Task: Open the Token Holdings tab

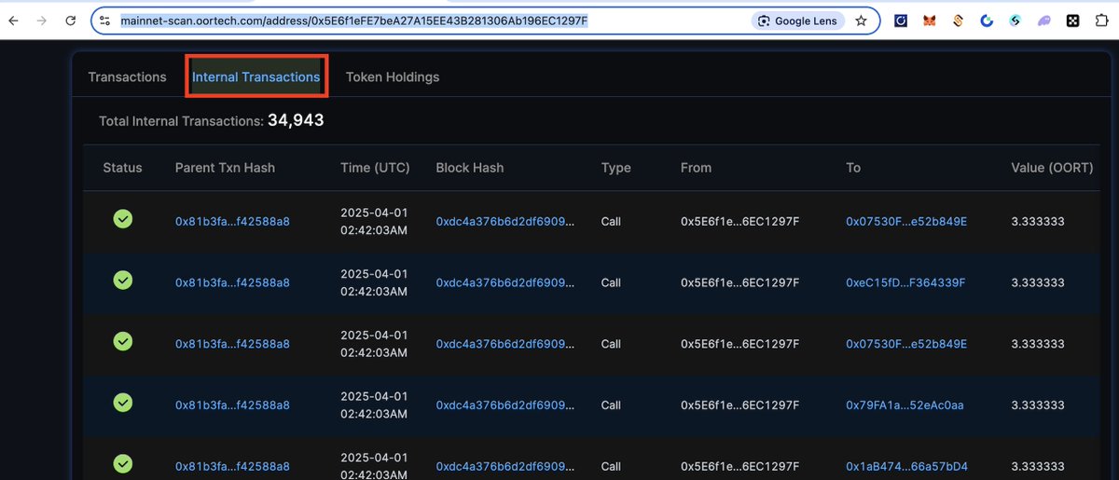Action: click(393, 77)
